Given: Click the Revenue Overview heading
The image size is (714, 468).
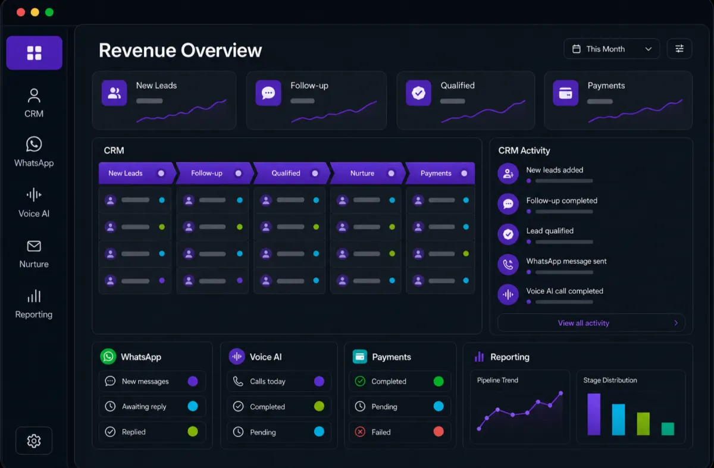Looking at the screenshot, I should [180, 50].
